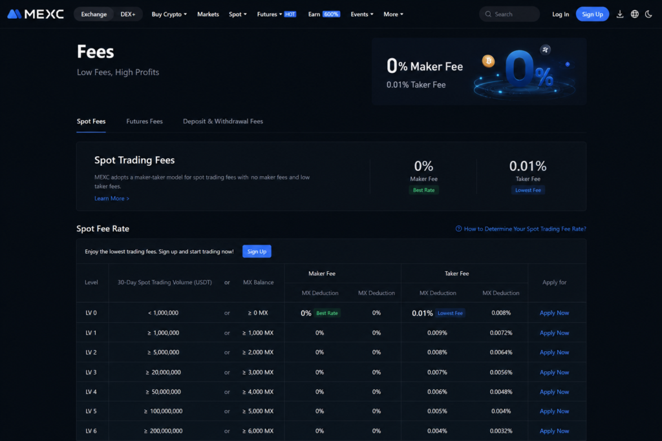
Task: Click the 0.007% taker fee value
Action: tap(437, 373)
